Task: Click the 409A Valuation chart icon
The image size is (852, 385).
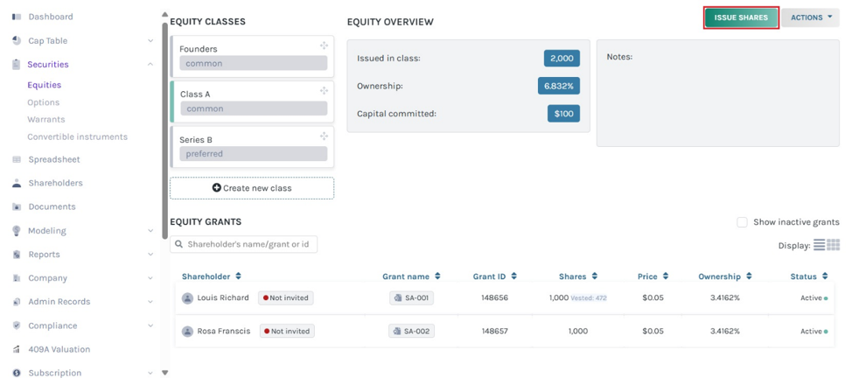Action: [x=17, y=350]
